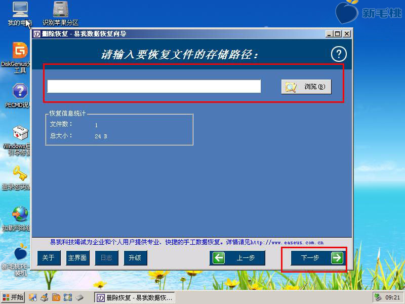Select the login password key desktop icon

[17, 178]
